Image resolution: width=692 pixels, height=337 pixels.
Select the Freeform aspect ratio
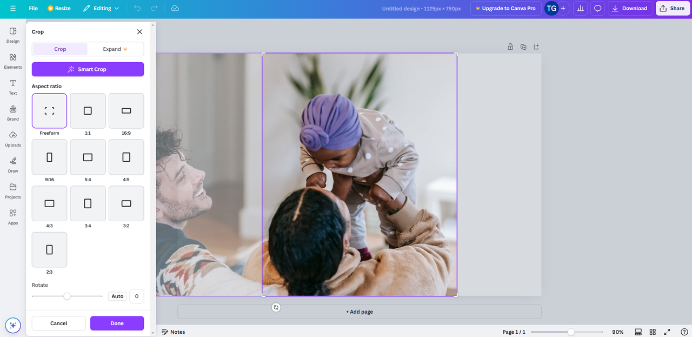[49, 110]
